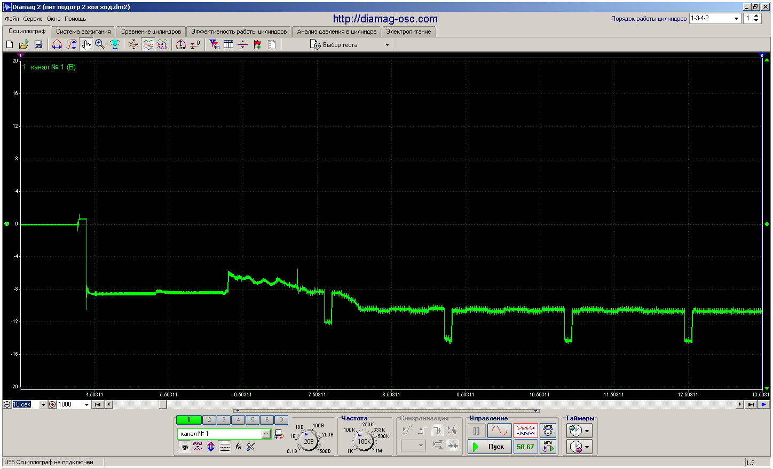Adjust the 100K frequency knob

click(364, 442)
